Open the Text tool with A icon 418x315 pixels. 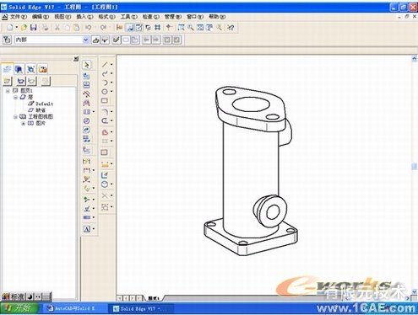click(87, 229)
